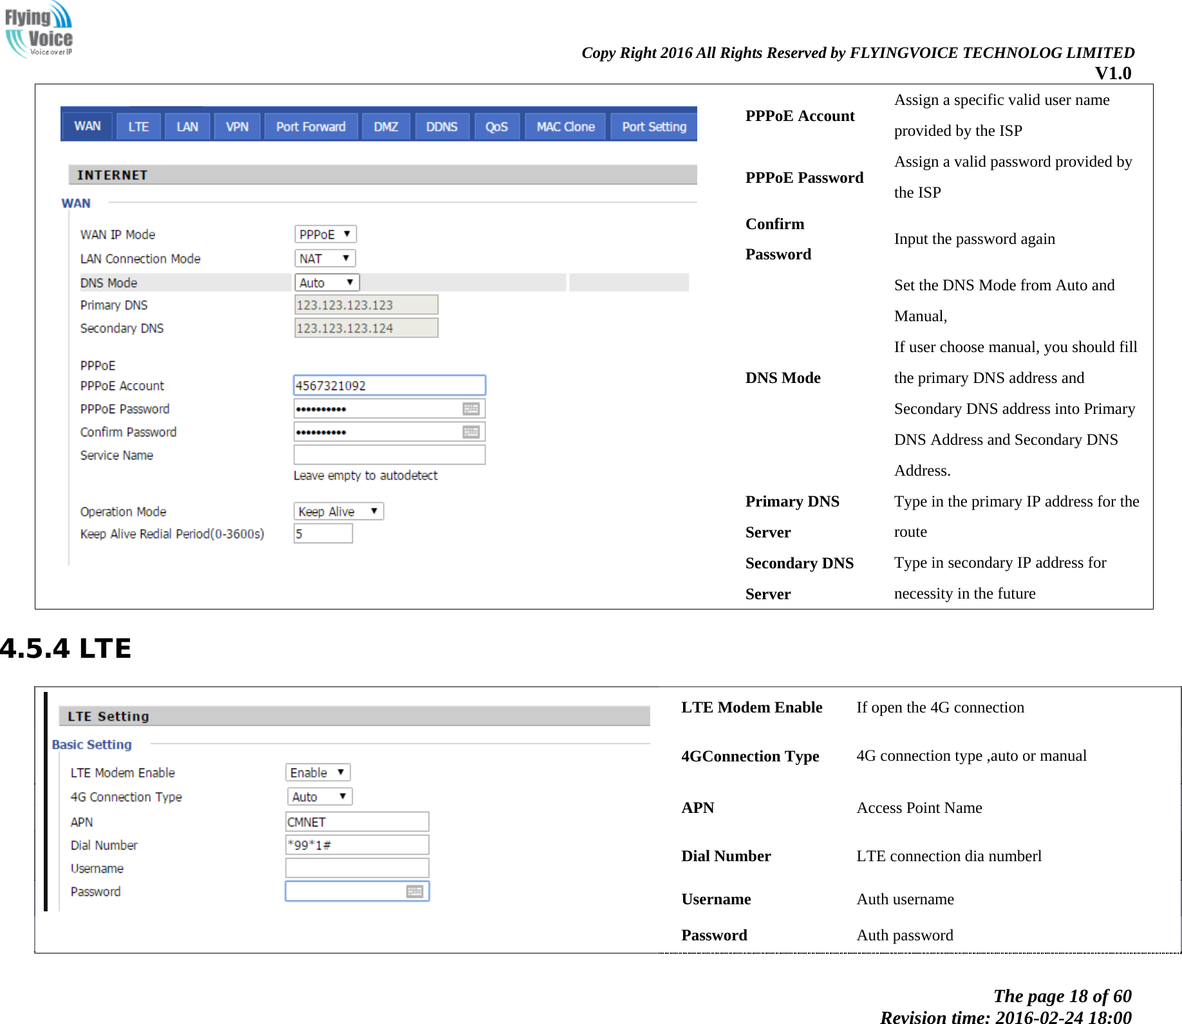Screen dimensions: 1182x1024
Task: Switch to the MAC Clone tab
Action: pyautogui.click(x=564, y=126)
